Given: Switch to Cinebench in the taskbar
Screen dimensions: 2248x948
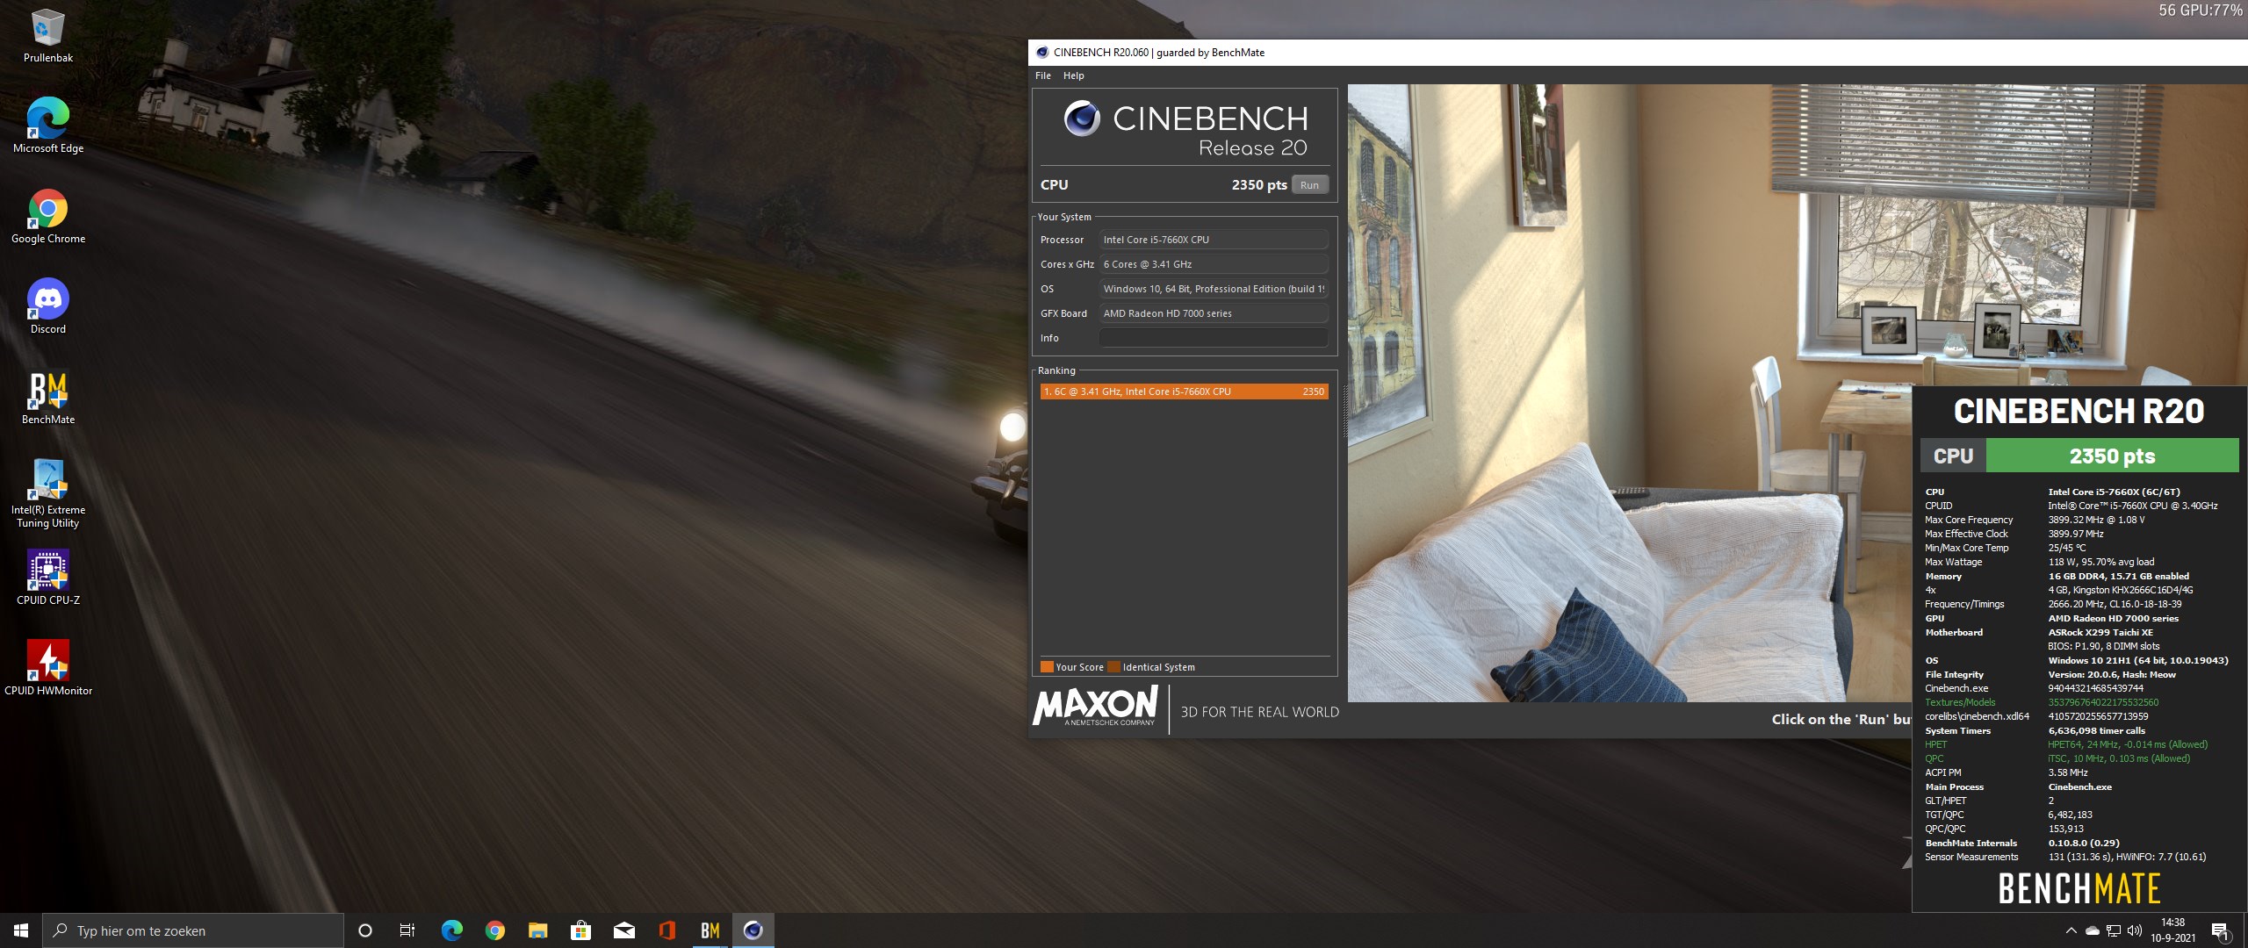Looking at the screenshot, I should coord(753,930).
